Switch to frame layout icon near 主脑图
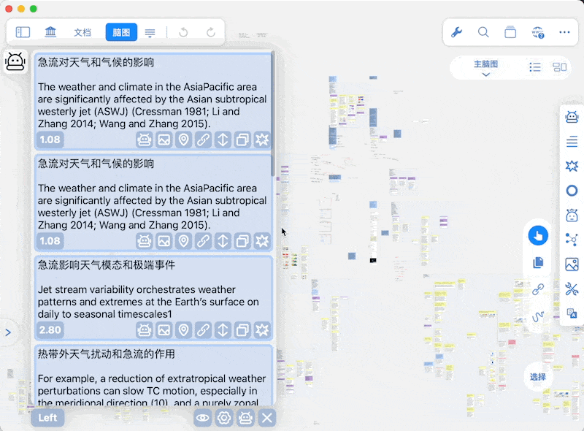Screen dimensions: 584x431 coord(559,67)
